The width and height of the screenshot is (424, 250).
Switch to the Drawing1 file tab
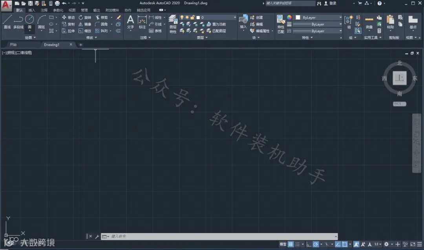click(x=52, y=45)
